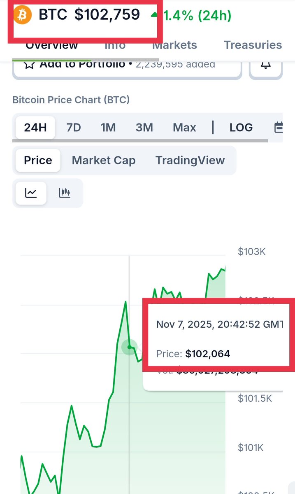Image resolution: width=295 pixels, height=494 pixels.
Task: Select the 1M time range
Action: (108, 127)
